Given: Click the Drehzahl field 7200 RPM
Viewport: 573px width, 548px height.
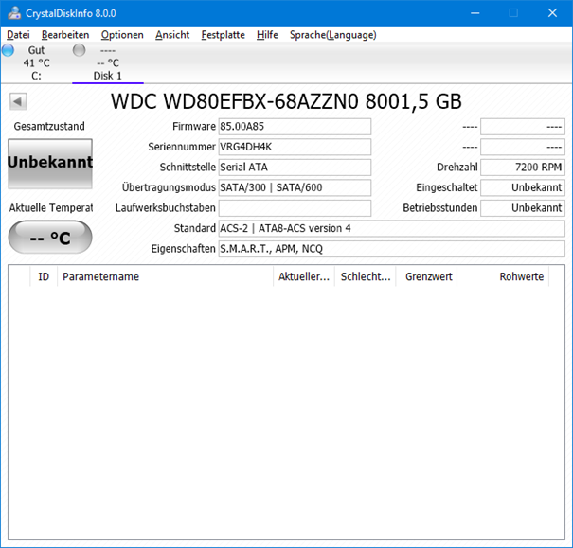Looking at the screenshot, I should point(523,168).
